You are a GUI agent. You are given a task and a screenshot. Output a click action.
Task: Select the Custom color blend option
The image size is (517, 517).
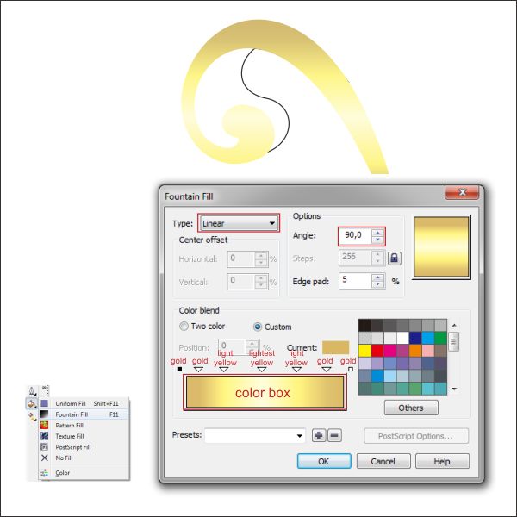[258, 327]
